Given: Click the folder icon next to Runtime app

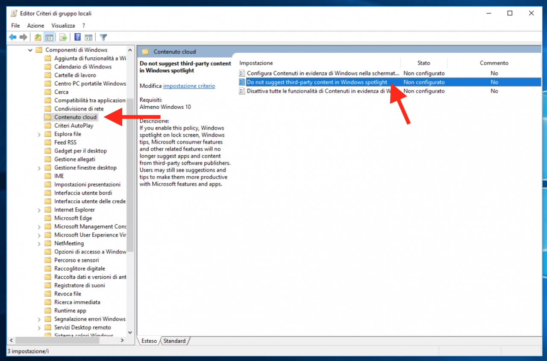Looking at the screenshot, I should 48,311.
